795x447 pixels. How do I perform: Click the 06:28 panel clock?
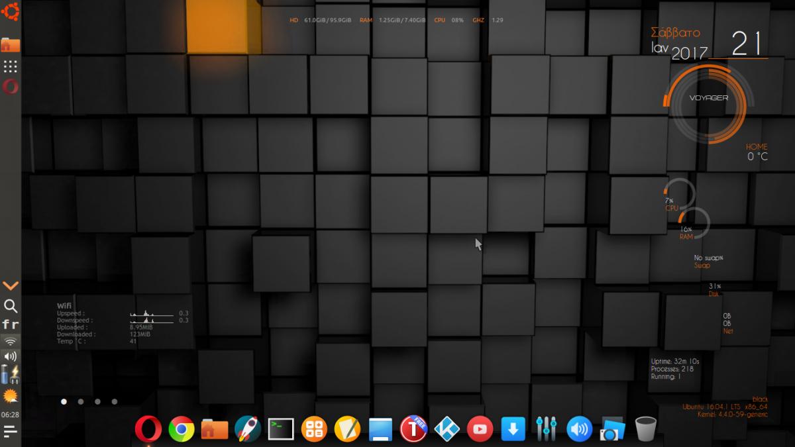[x=11, y=415]
